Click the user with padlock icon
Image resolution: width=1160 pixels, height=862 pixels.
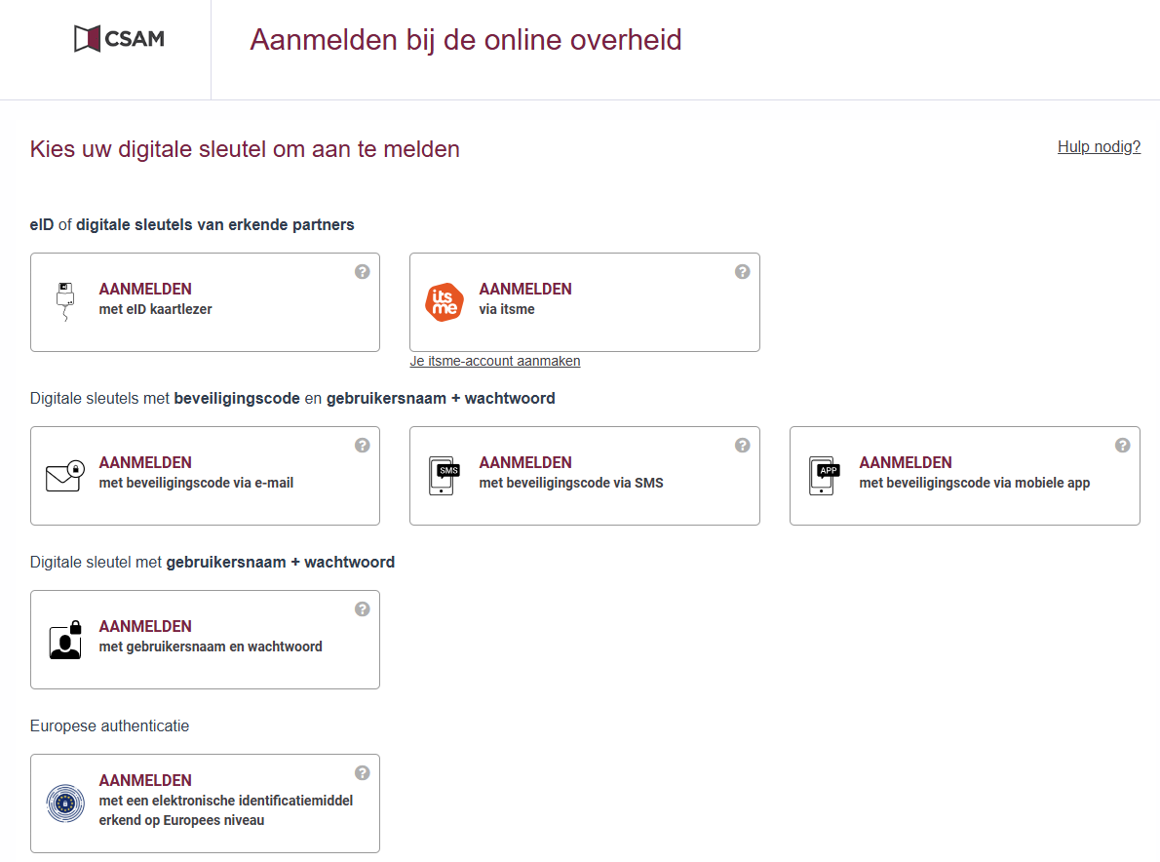click(x=65, y=640)
